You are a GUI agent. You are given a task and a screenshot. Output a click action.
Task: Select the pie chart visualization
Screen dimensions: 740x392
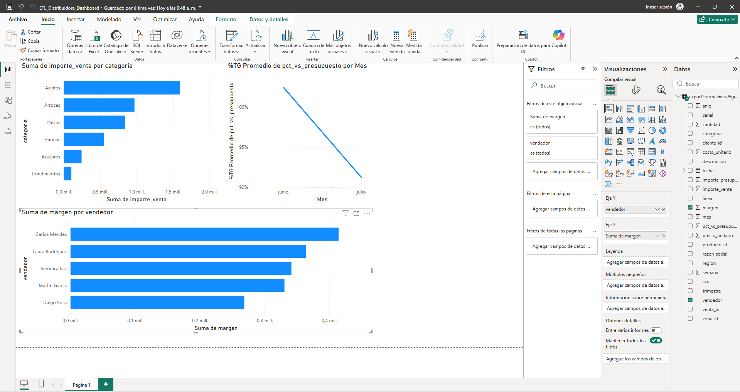pos(652,130)
